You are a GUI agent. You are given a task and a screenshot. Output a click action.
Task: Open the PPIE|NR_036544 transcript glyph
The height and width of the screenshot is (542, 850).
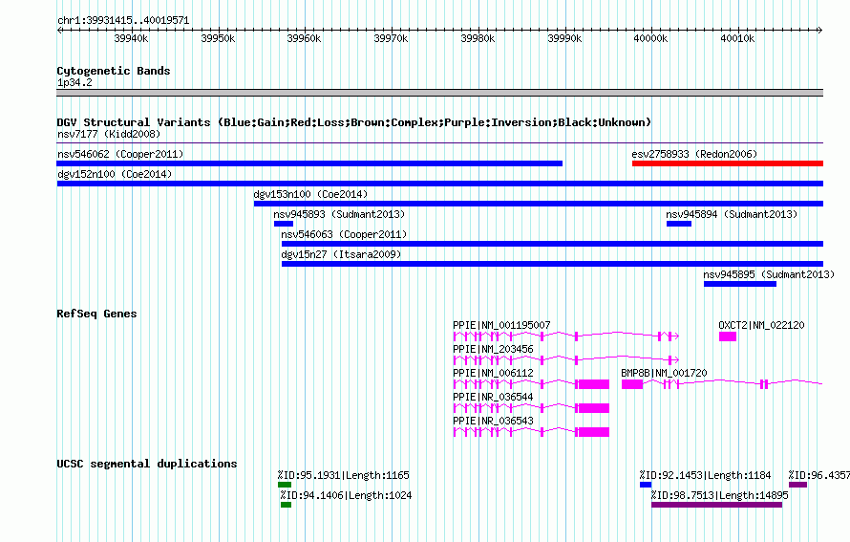(531, 408)
